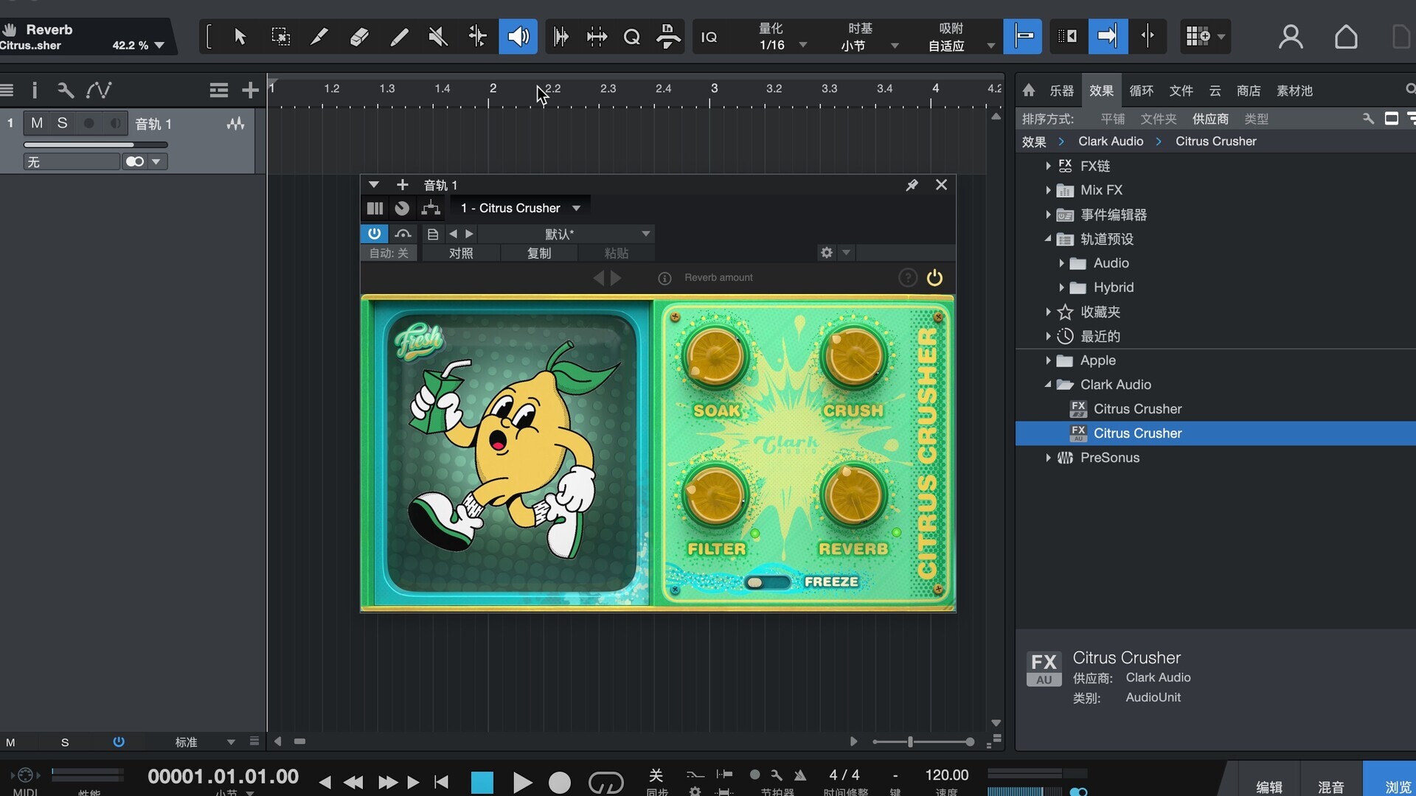Select the Range tool

pos(280,36)
